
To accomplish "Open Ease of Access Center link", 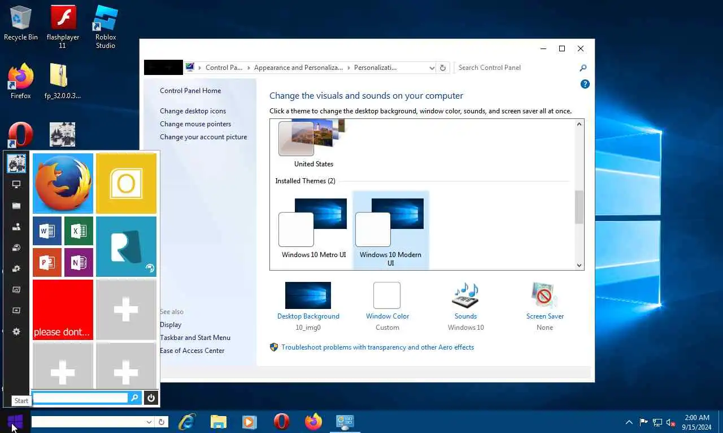I will coord(192,351).
